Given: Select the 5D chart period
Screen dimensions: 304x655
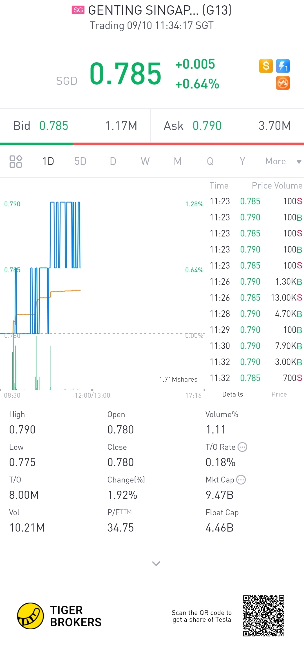Looking at the screenshot, I should point(80,161).
